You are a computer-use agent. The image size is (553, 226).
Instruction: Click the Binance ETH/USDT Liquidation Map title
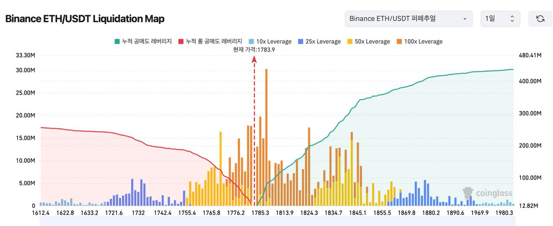click(x=85, y=19)
